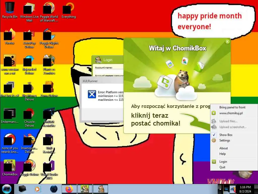Select About in the context menu
Image resolution: width=258 pixels, height=194 pixels.
[x=223, y=148]
